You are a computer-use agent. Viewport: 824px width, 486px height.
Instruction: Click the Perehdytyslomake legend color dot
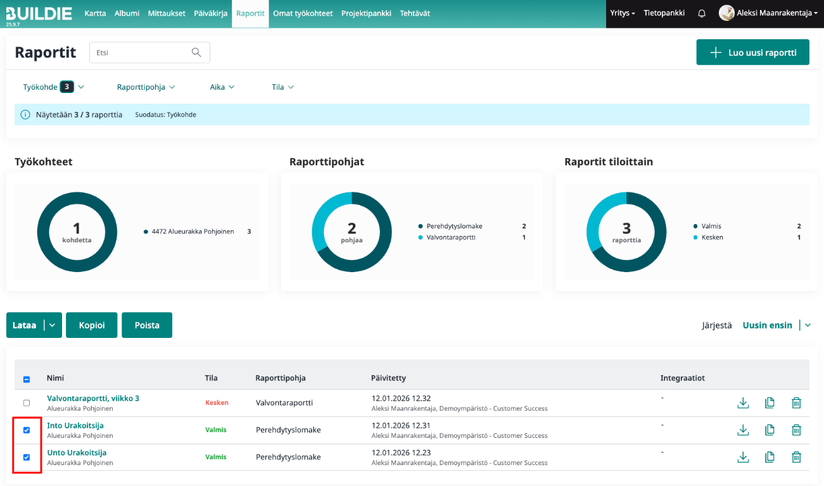(x=421, y=227)
